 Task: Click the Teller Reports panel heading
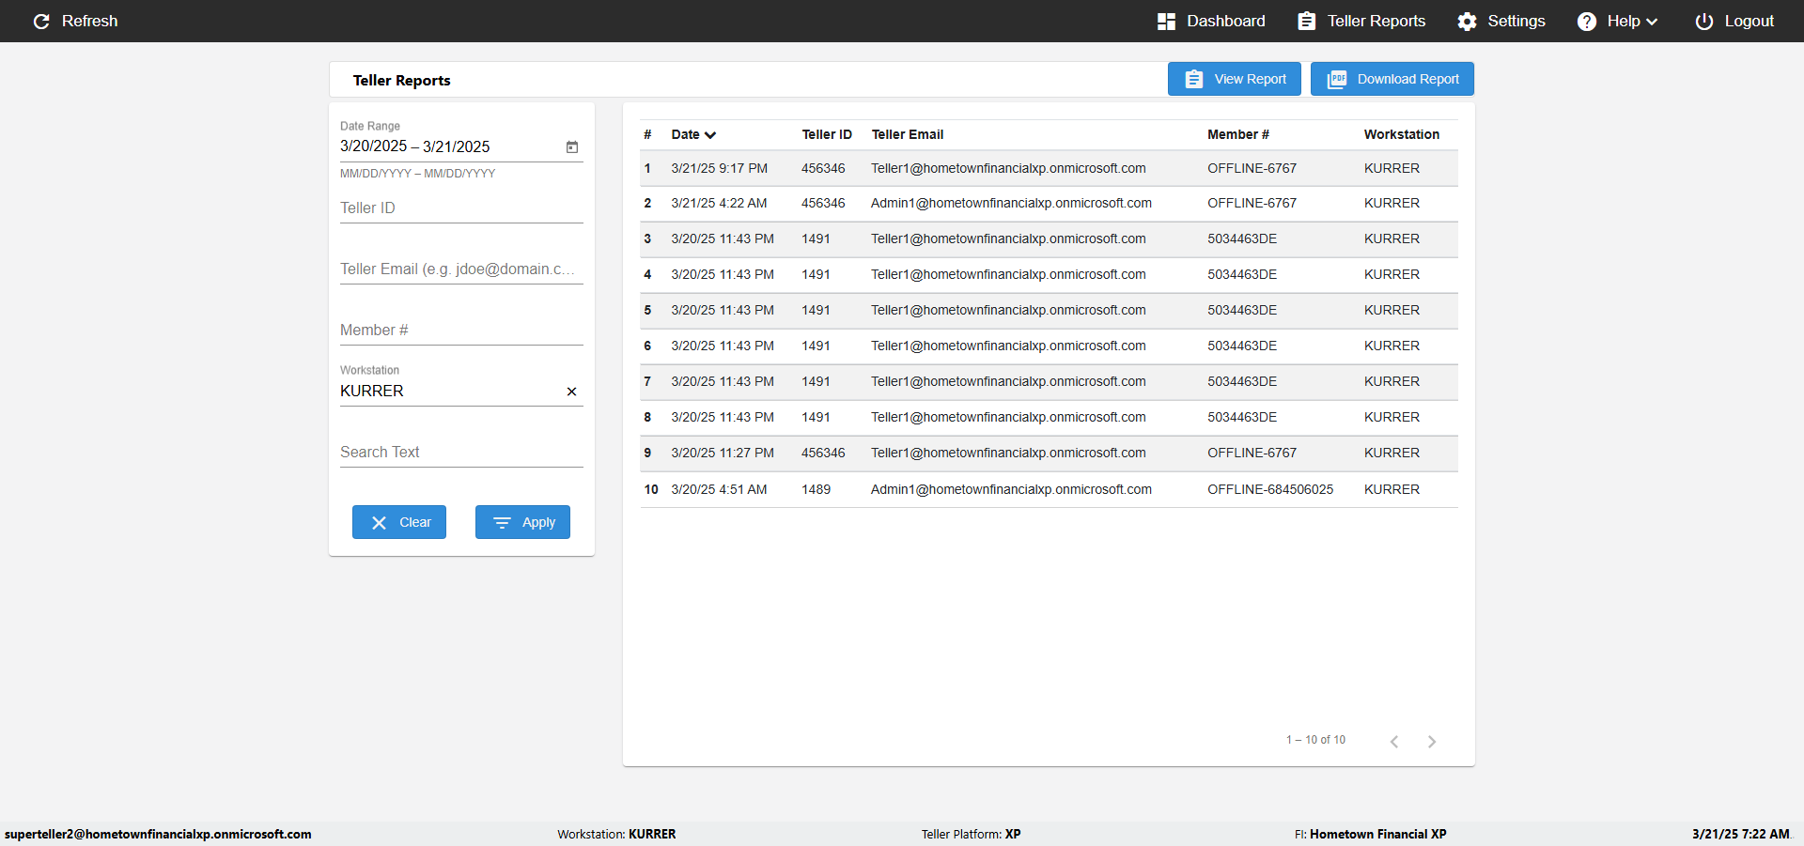[x=401, y=80]
